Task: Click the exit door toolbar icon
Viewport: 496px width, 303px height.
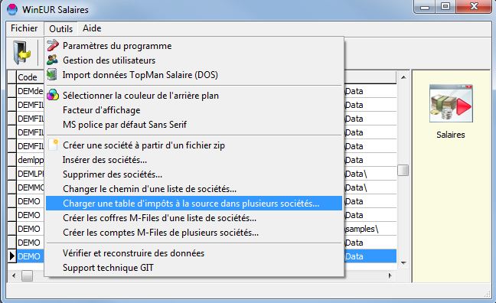Action: pyautogui.click(x=21, y=53)
